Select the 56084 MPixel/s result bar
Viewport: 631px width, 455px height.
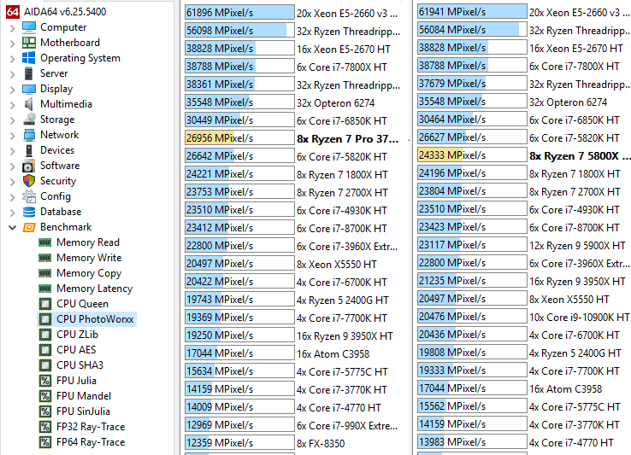pyautogui.click(x=472, y=30)
